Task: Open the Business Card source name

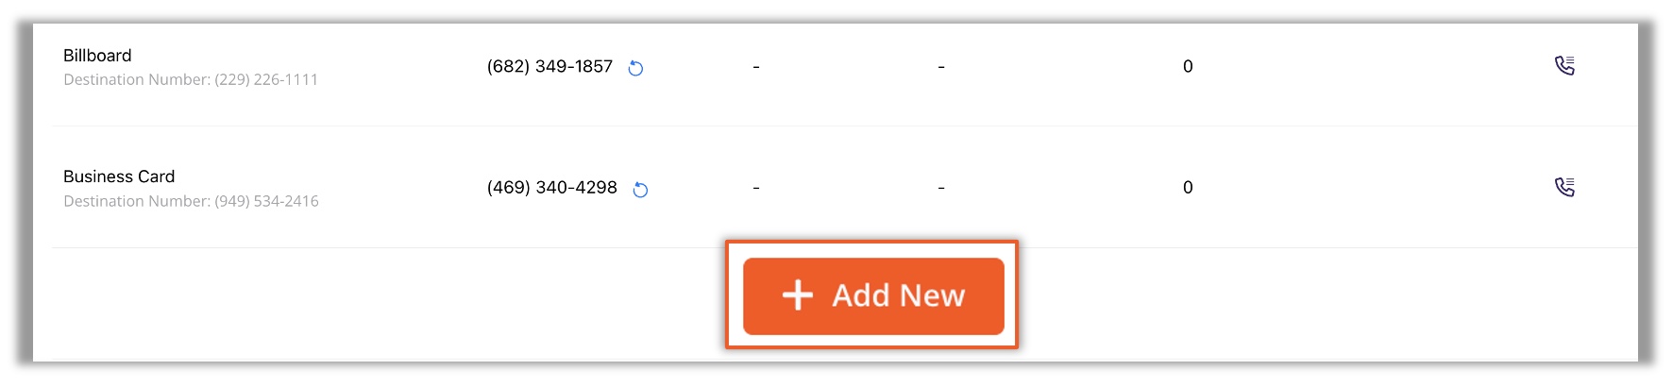Action: coord(119,177)
